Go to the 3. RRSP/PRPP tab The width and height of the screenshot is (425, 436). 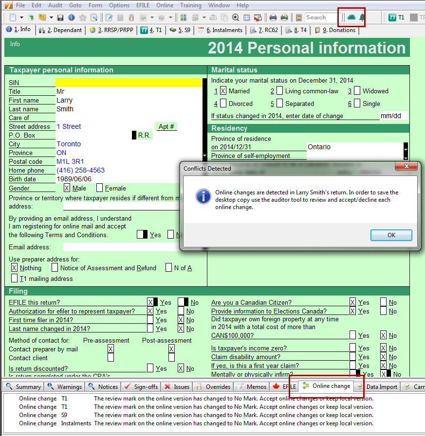click(x=111, y=30)
